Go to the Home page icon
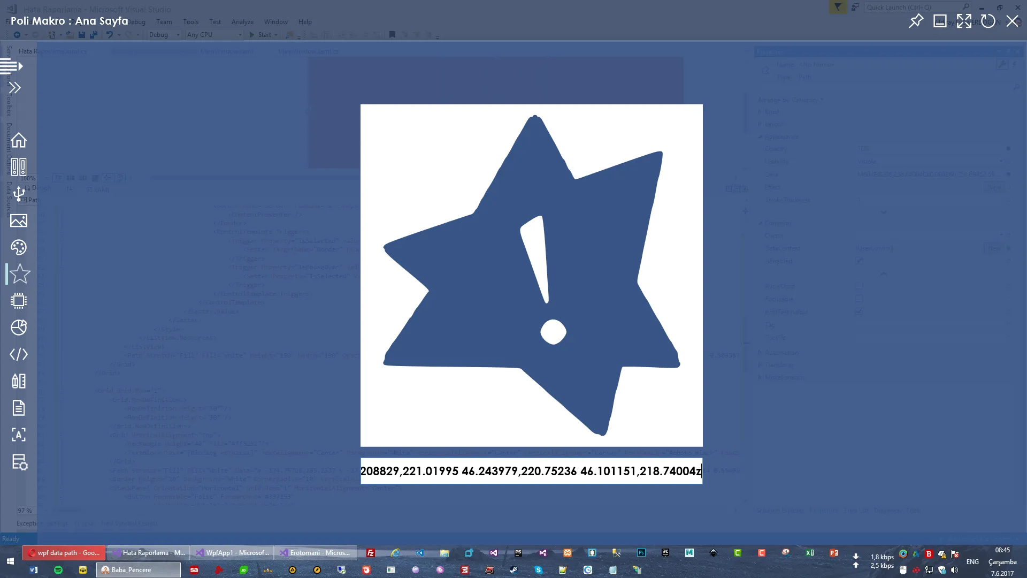 [19, 140]
